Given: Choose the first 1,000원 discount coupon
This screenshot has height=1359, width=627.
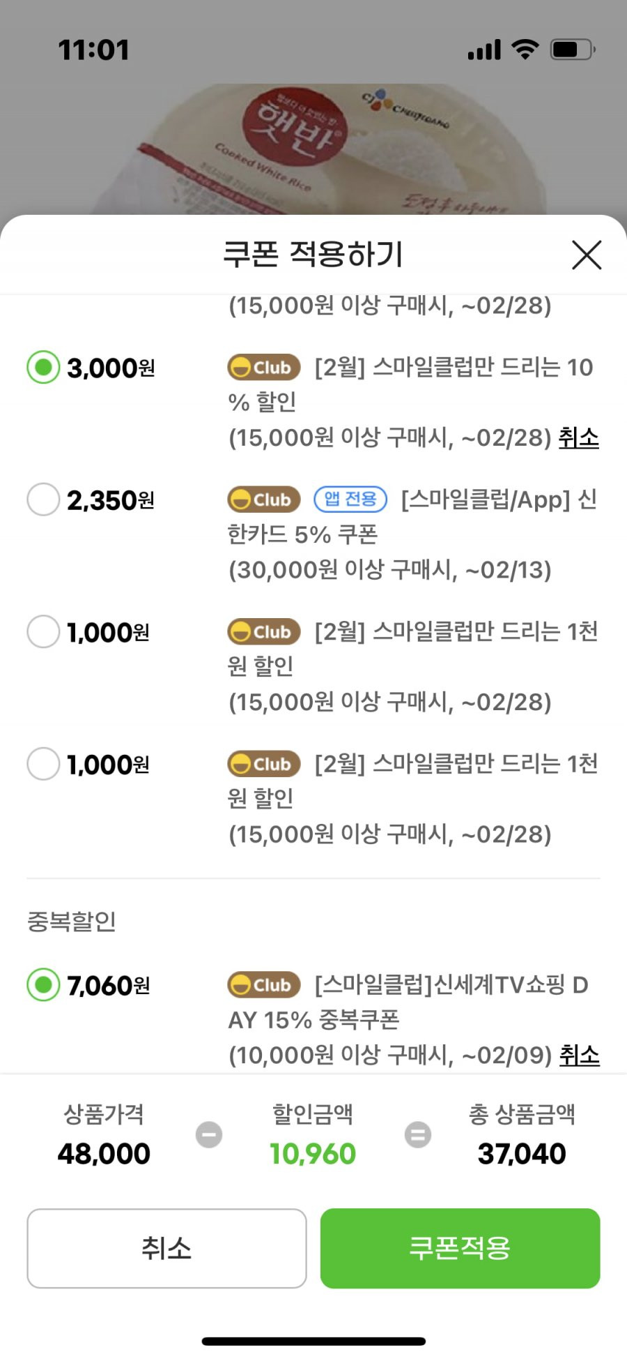Looking at the screenshot, I should click(x=43, y=631).
